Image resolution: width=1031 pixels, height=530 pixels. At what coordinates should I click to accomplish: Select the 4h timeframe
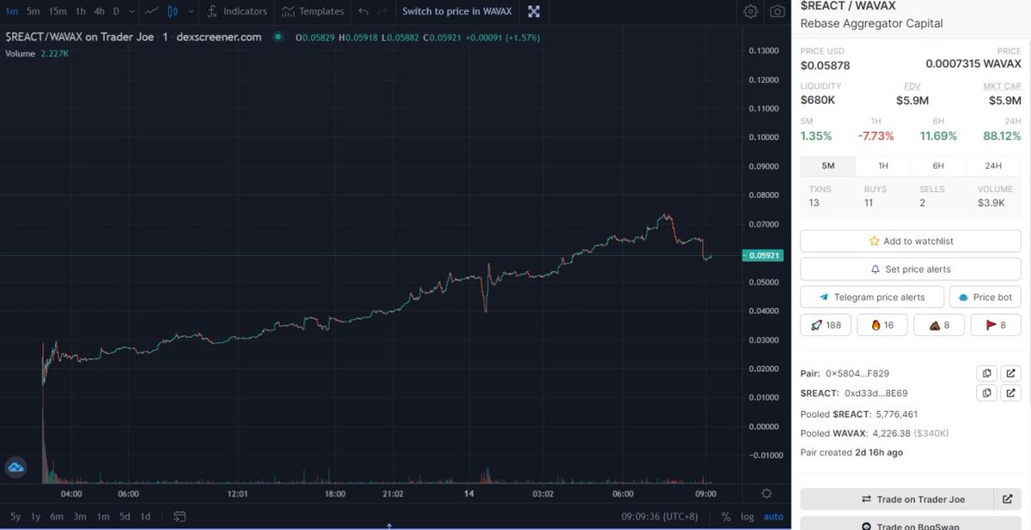pyautogui.click(x=100, y=11)
